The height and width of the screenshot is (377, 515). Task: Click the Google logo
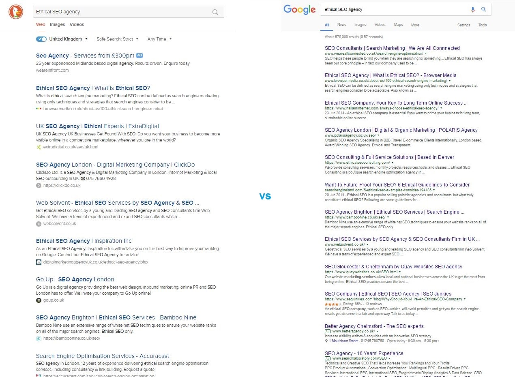coord(299,10)
